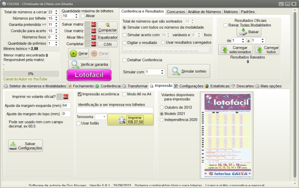The width and height of the screenshot is (299, 188).
Task: Open the Análise de Números tab
Action: (x=204, y=12)
